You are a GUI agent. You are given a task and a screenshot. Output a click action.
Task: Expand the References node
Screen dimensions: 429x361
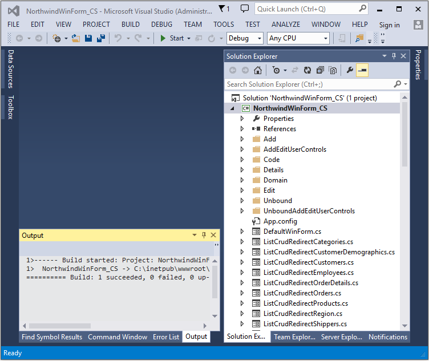(242, 128)
